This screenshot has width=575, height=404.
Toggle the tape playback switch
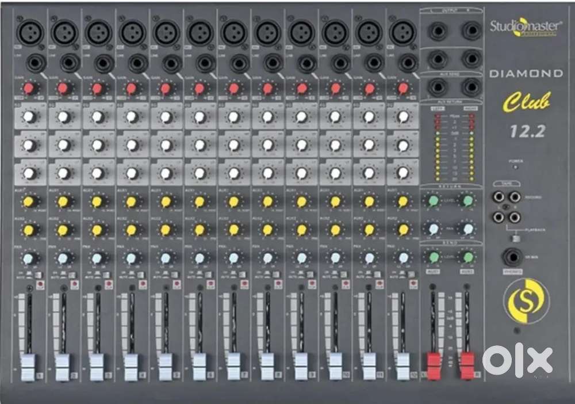[x=516, y=238]
